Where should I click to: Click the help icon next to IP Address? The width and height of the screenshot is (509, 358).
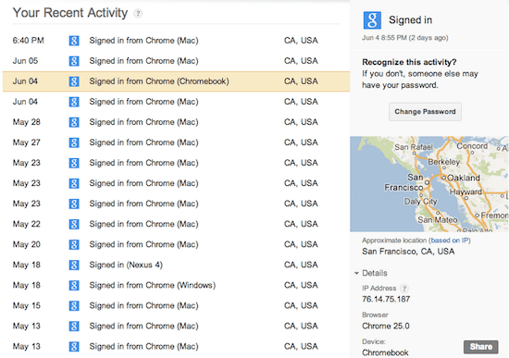click(404, 289)
